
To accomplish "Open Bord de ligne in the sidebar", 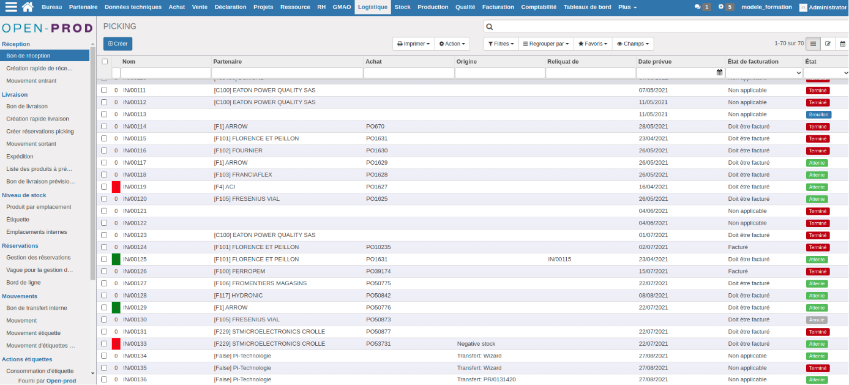I will [x=24, y=283].
